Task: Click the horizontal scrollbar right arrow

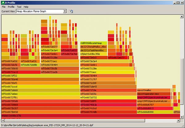Action: (179, 121)
